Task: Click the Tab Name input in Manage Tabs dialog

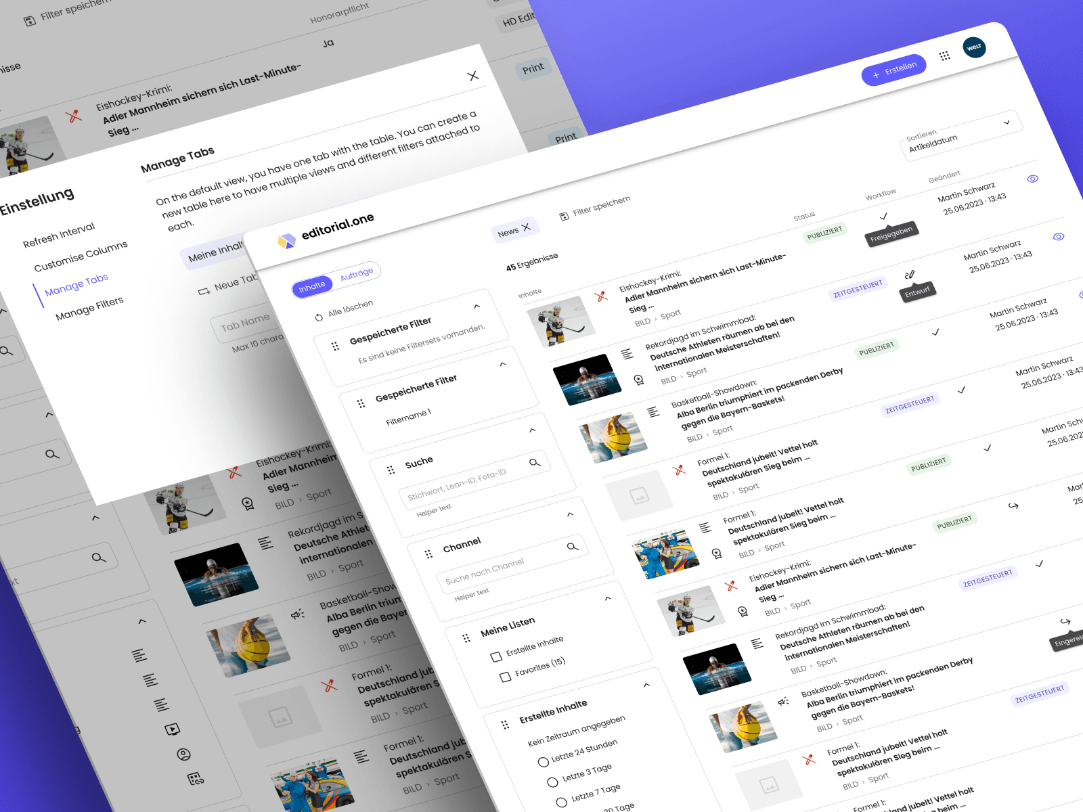Action: click(246, 323)
